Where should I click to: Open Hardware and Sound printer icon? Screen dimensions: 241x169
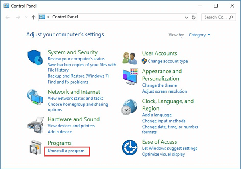point(35,125)
